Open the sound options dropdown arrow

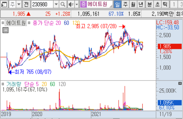pos(77,4)
